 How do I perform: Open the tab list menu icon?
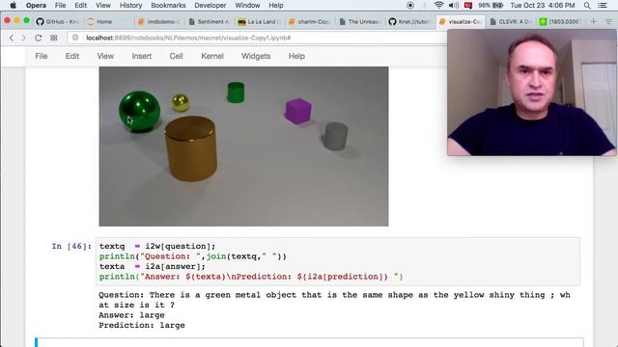tap(608, 21)
